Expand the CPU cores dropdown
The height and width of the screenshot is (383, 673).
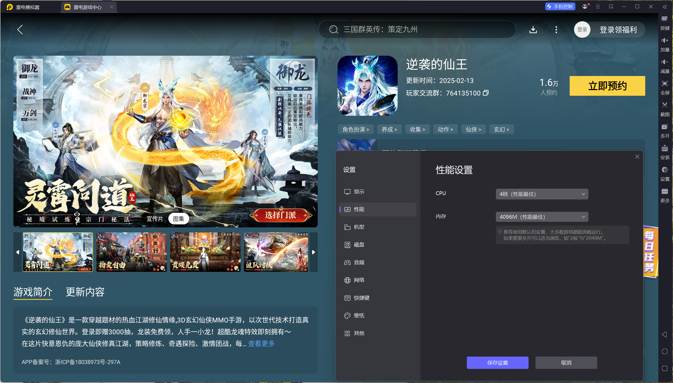pyautogui.click(x=542, y=194)
